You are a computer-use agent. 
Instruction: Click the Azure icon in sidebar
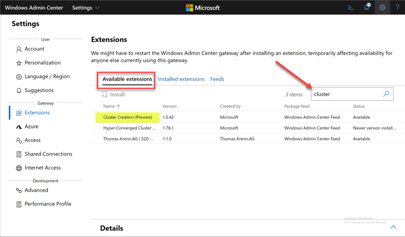tap(19, 127)
